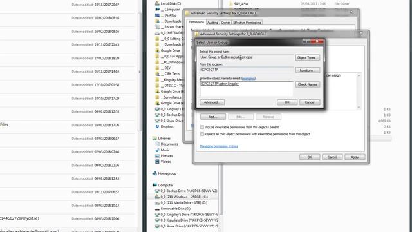The image size is (412, 232).
Task: Open the Pictures library
Action: (164, 156)
